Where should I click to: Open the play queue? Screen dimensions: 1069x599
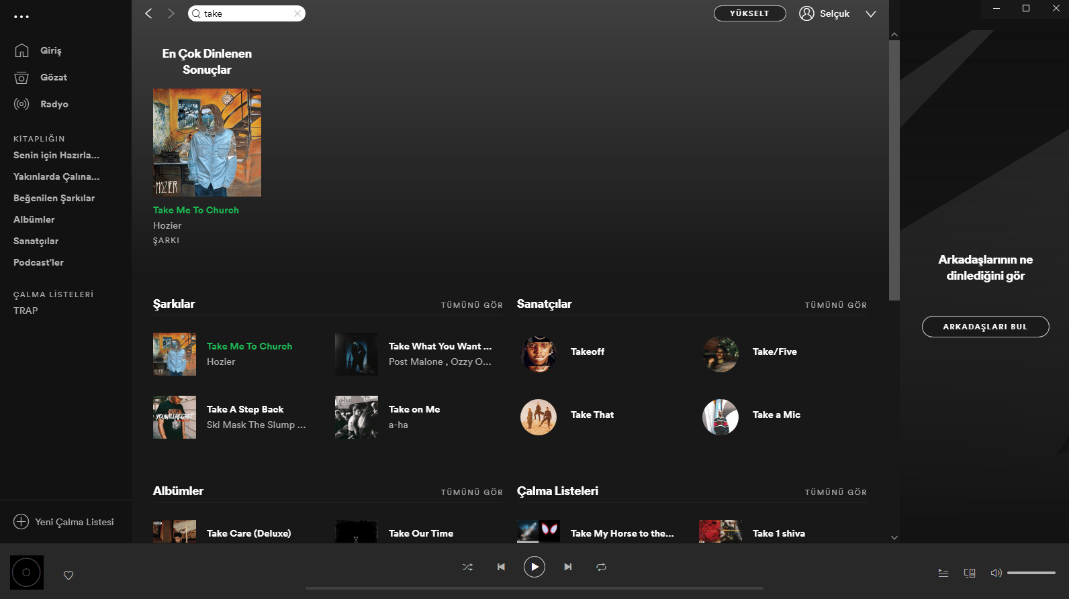tap(943, 573)
